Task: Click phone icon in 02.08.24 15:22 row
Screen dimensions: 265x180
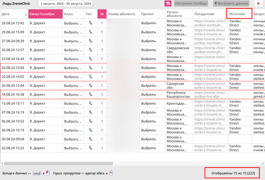Action: 91,148
